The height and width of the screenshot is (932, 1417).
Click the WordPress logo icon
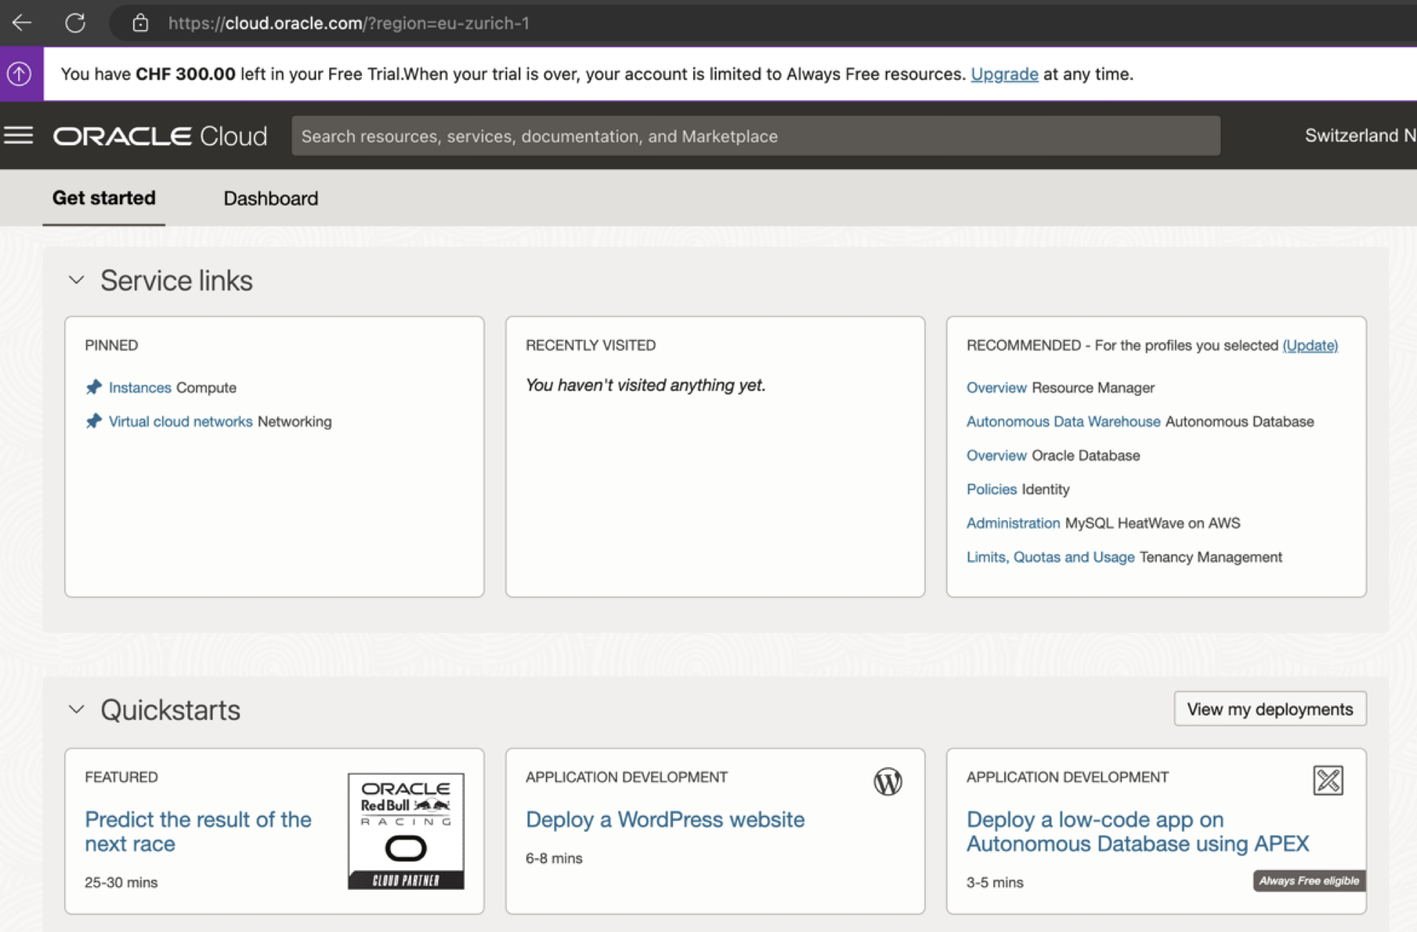click(887, 782)
